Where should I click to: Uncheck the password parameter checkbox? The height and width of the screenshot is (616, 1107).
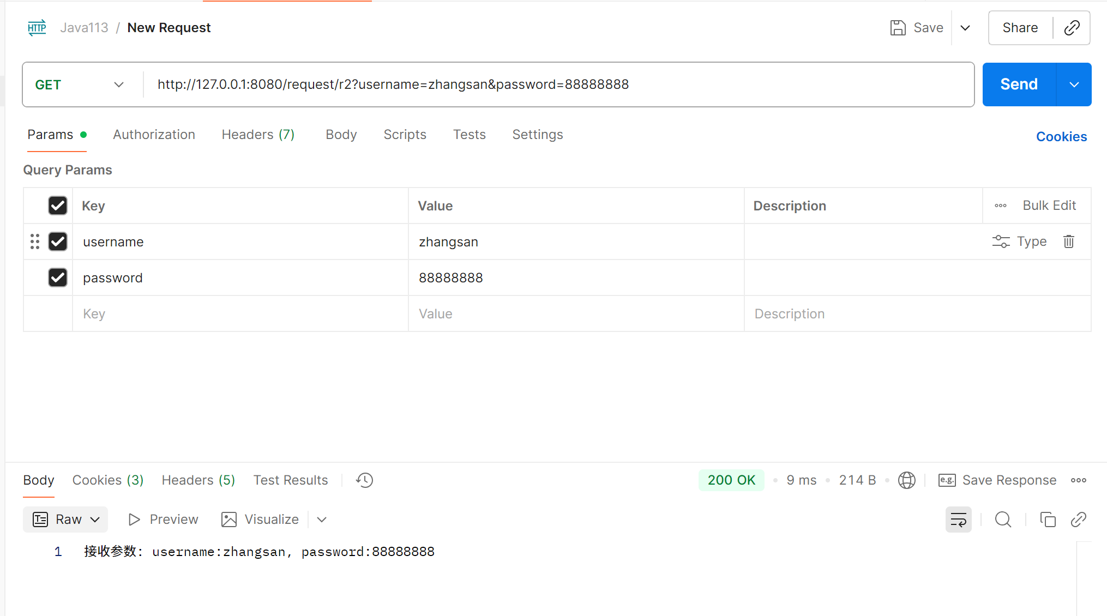pyautogui.click(x=58, y=277)
